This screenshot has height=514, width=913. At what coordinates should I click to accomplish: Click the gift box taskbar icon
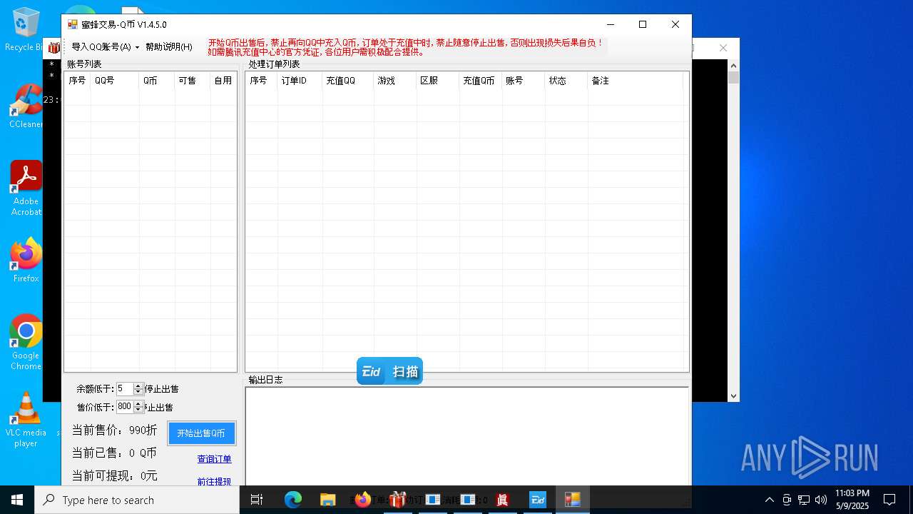[397, 500]
